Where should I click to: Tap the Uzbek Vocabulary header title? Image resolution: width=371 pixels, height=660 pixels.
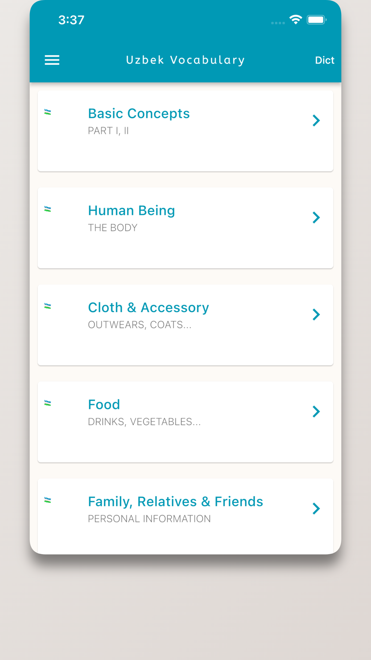point(185,60)
